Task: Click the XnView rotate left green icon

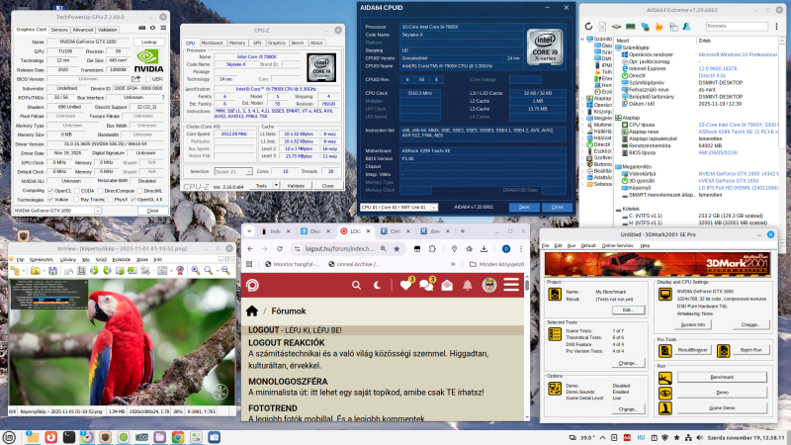Action: point(94,271)
